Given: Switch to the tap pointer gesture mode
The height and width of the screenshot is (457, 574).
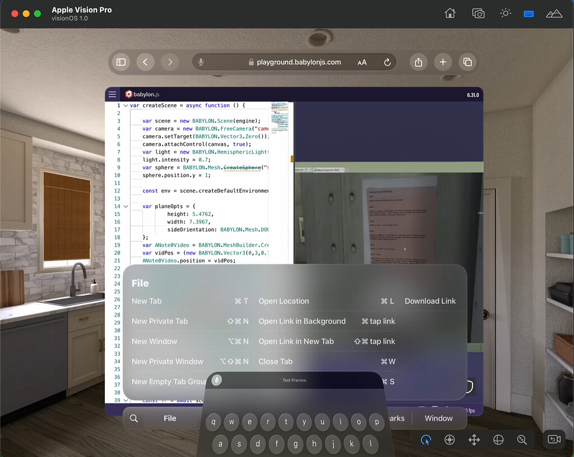Looking at the screenshot, I should pos(426,440).
